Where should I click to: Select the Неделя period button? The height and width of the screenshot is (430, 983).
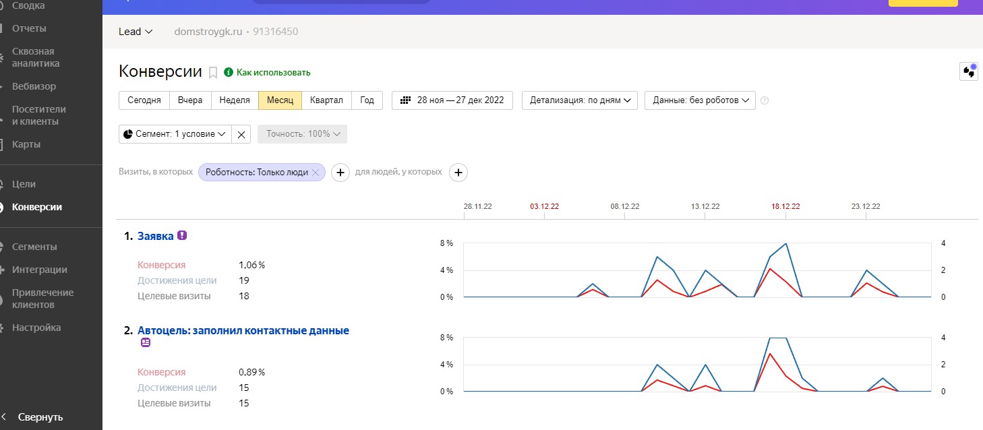235,100
